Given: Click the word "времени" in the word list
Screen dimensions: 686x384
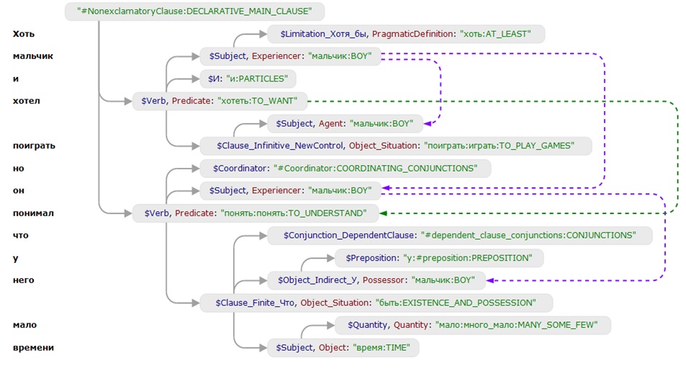Looking at the screenshot, I should [x=33, y=348].
